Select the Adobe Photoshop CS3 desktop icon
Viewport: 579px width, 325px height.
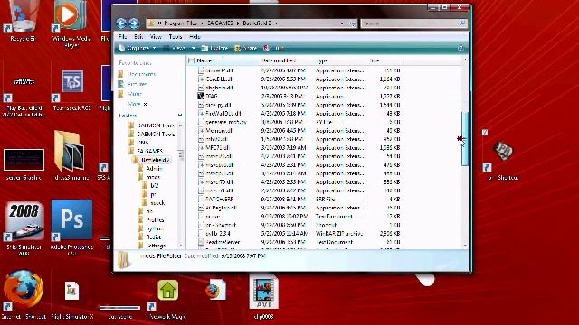[72, 227]
